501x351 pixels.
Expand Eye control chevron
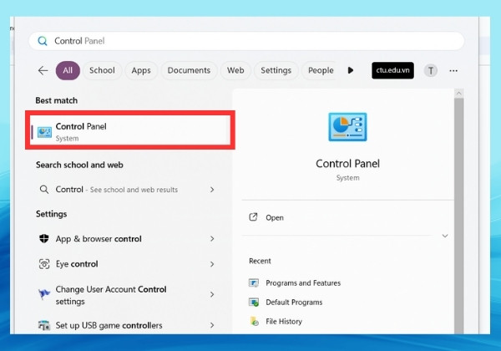coord(212,264)
